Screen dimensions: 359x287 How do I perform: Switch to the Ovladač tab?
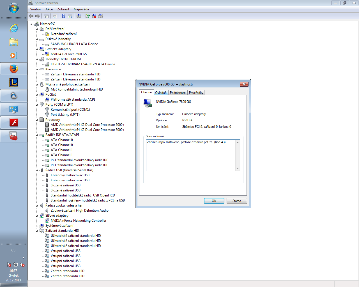coord(161,93)
